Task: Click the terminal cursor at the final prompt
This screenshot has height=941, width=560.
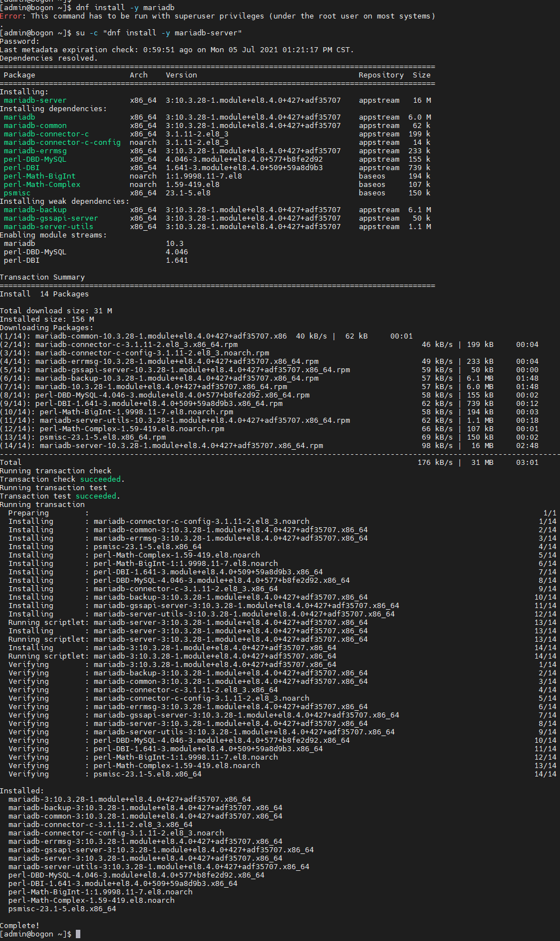Action: (78, 934)
